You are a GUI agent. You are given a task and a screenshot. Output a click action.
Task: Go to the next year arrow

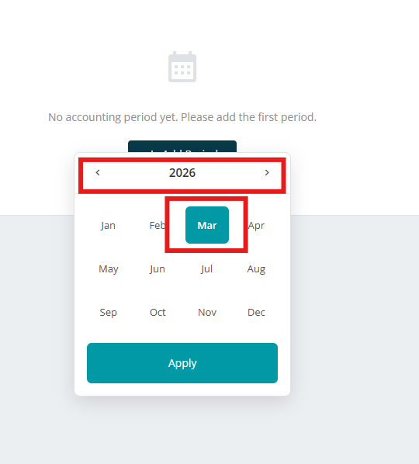(x=267, y=172)
